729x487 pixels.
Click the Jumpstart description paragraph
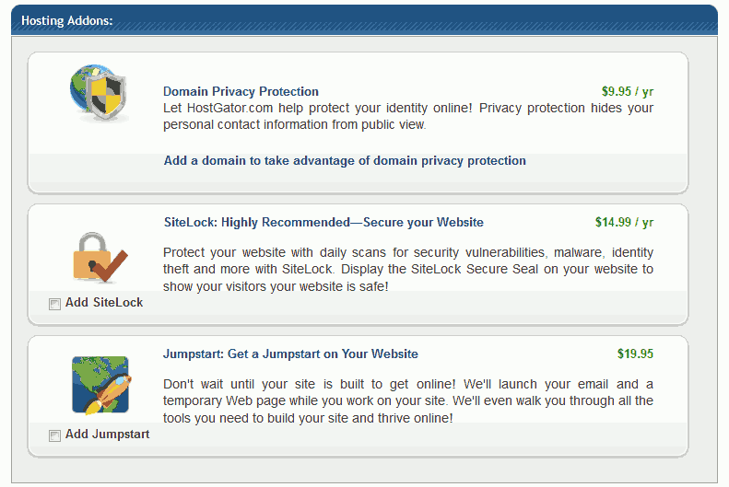pos(408,401)
